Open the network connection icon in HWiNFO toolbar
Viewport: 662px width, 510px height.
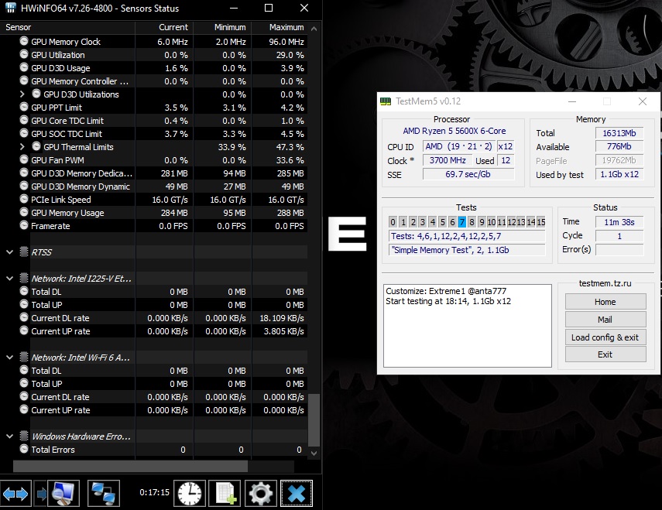(x=104, y=493)
